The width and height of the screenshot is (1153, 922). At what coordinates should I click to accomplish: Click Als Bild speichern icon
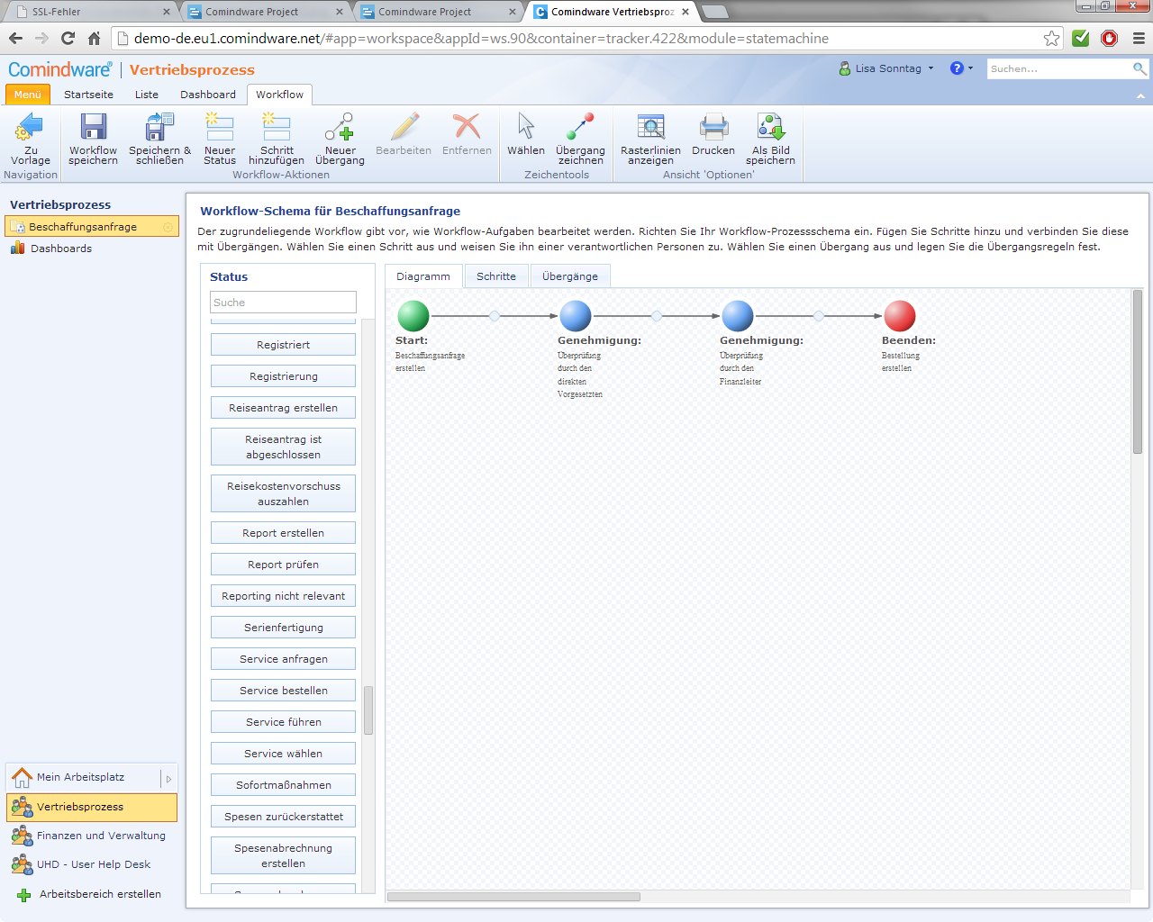pyautogui.click(x=770, y=127)
